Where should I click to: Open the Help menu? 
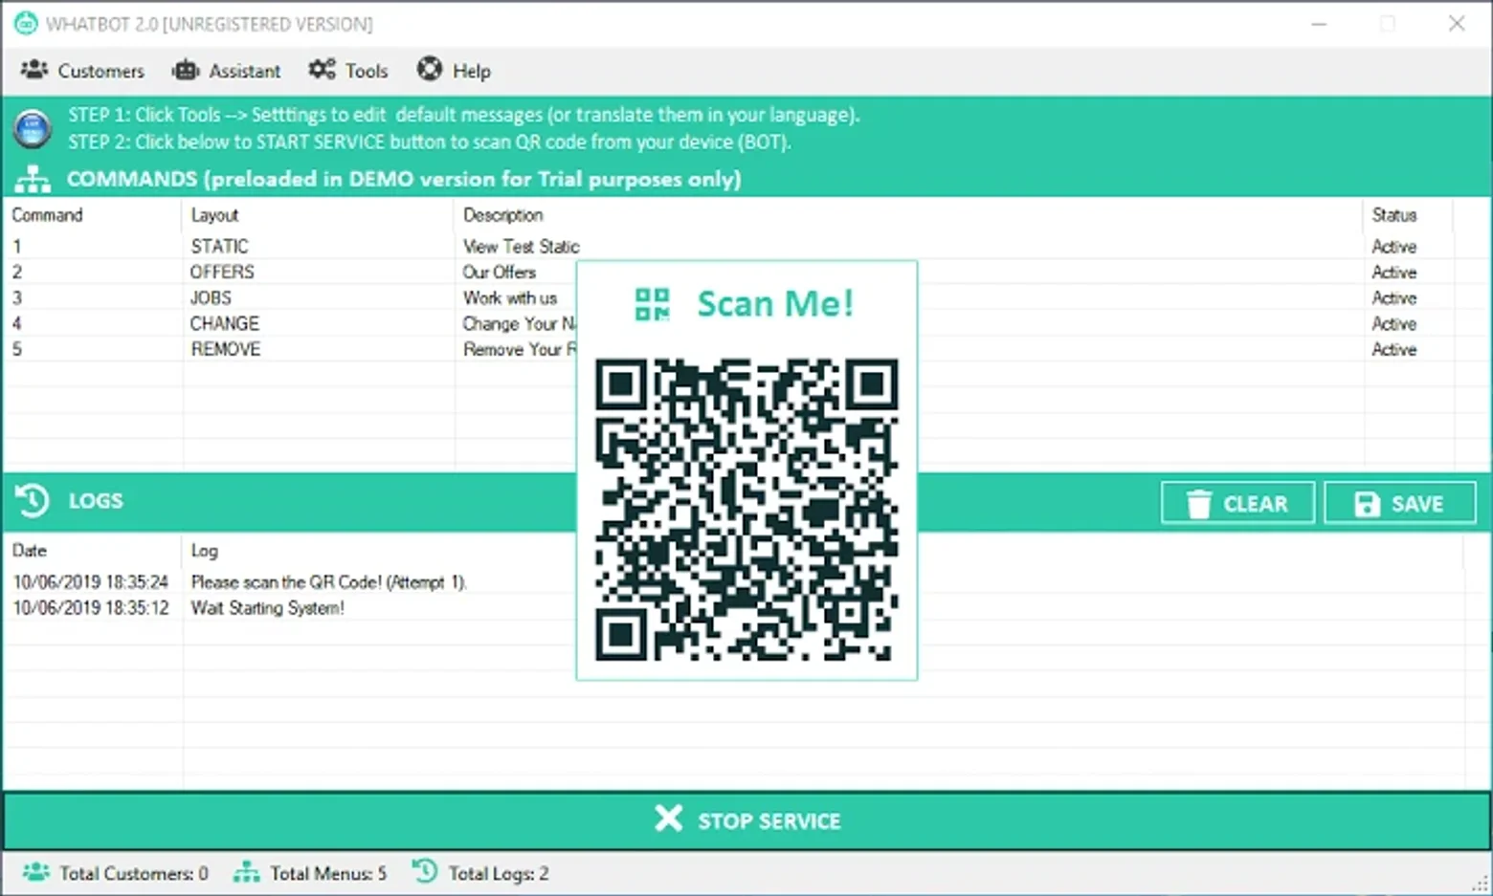coord(454,71)
